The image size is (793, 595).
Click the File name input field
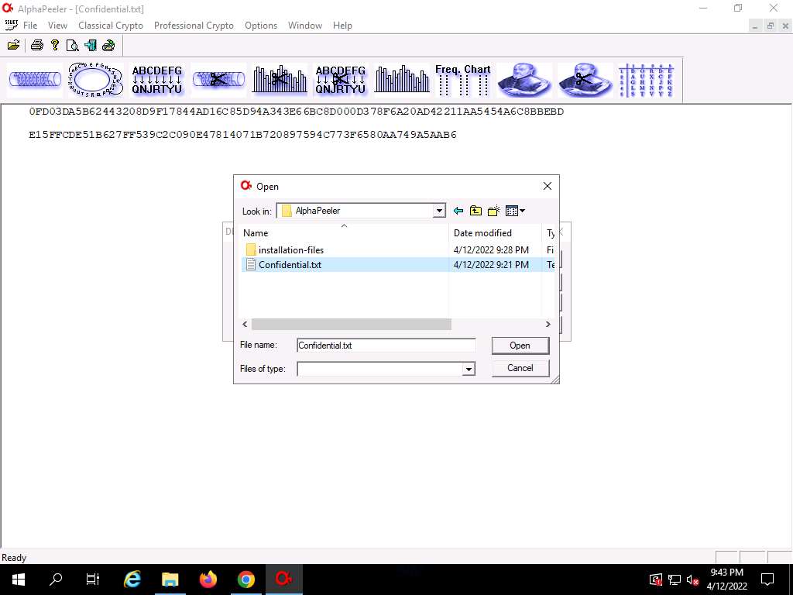[386, 346]
